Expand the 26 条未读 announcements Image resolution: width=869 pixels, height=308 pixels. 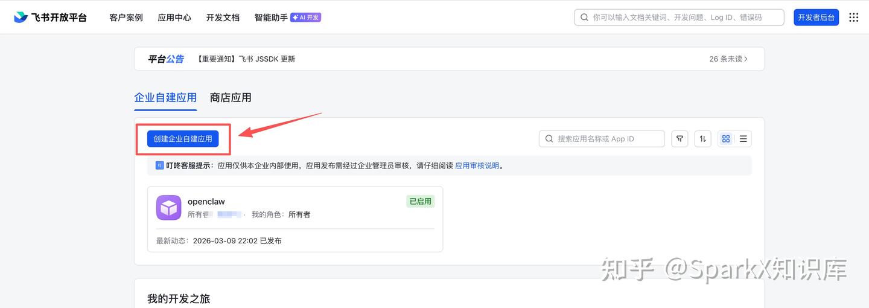click(728, 59)
